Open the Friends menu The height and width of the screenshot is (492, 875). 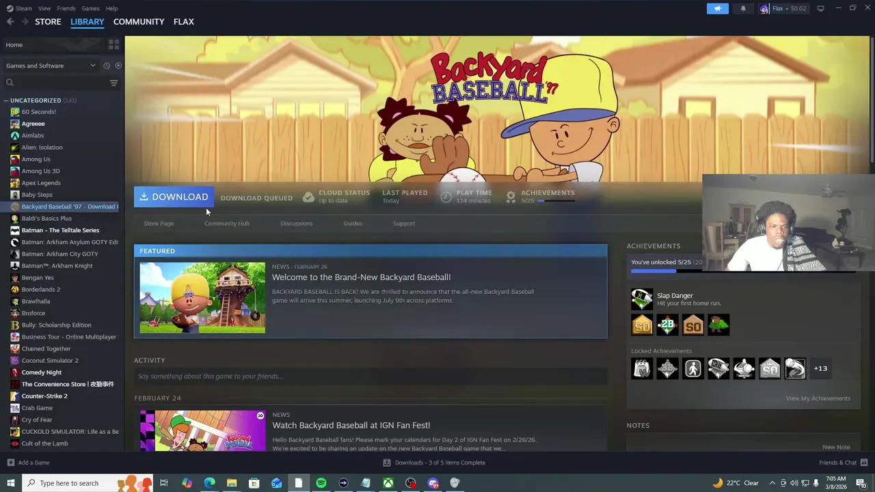tap(66, 8)
